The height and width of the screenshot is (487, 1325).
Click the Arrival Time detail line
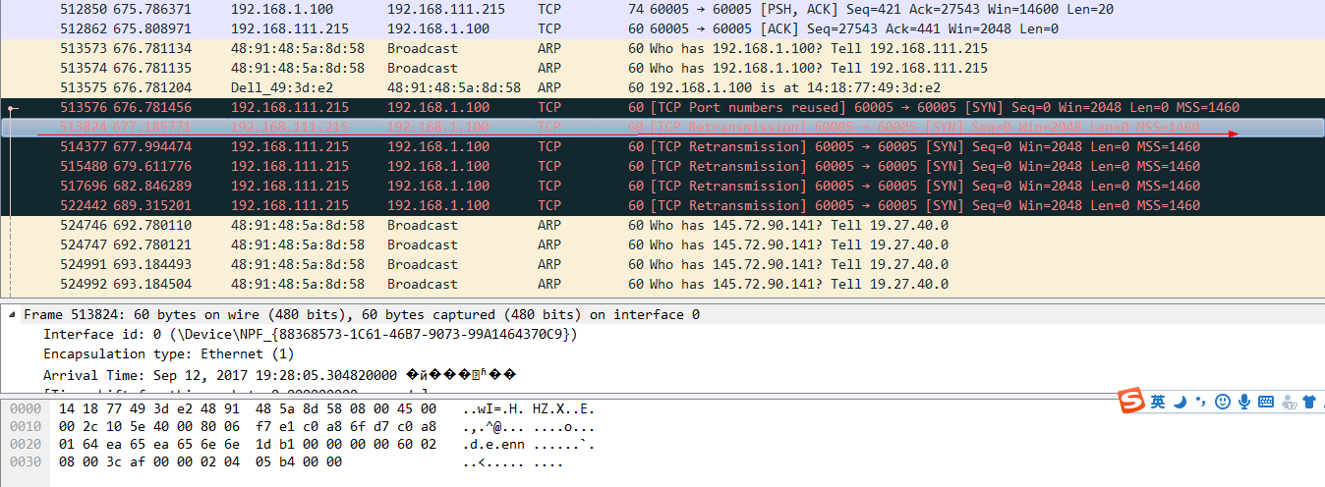pos(279,375)
